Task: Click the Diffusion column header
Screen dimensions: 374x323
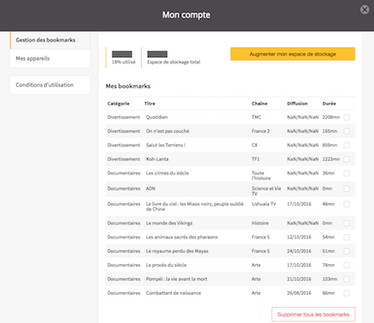Action: click(x=297, y=104)
